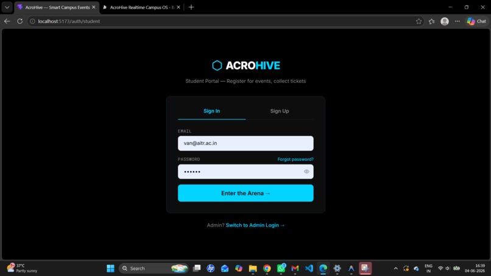
Task: Add this page to favorites
Action: (x=419, y=21)
